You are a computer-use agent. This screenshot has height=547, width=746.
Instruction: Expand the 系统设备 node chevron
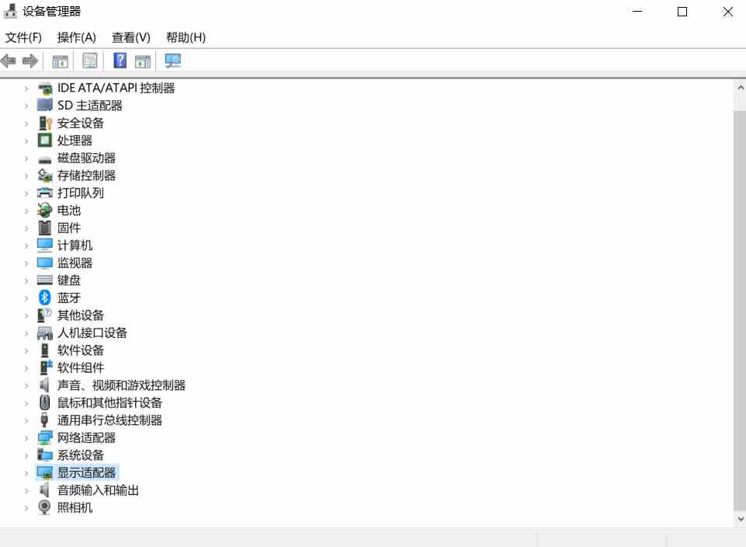tap(26, 455)
